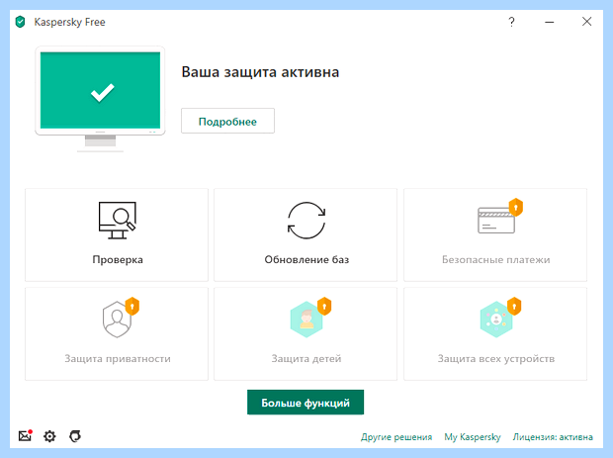Screen dimensions: 613x458
Task: Open the Защита детей child icon
Action: tap(306, 320)
